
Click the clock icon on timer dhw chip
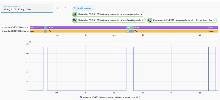[x=150, y=20]
